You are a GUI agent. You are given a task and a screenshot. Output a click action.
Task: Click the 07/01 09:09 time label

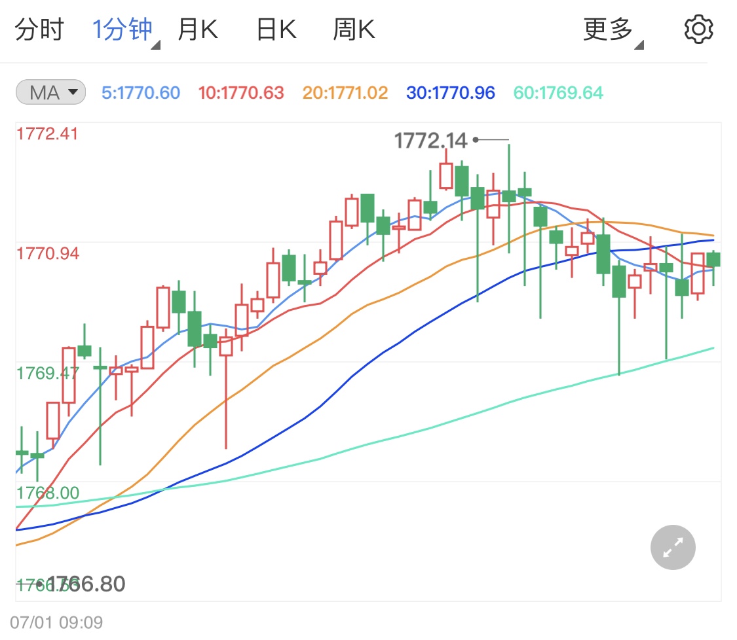pos(56,622)
